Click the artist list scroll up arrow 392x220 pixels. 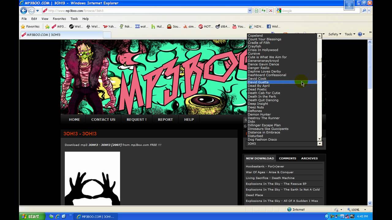tap(319, 36)
